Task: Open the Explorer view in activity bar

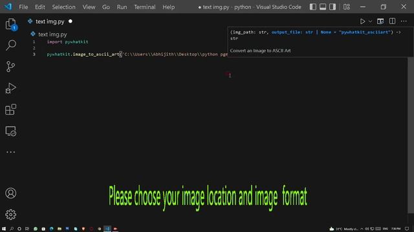Action: [x=10, y=24]
